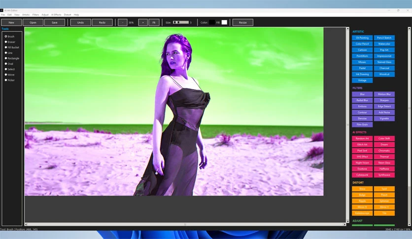Select the Eraser tool radio button
This screenshot has height=239, width=412.
coord(6,42)
